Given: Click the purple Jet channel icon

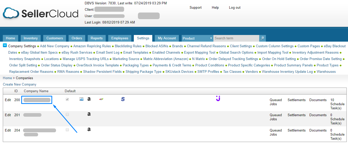Looking at the screenshot, I should pos(218,98).
